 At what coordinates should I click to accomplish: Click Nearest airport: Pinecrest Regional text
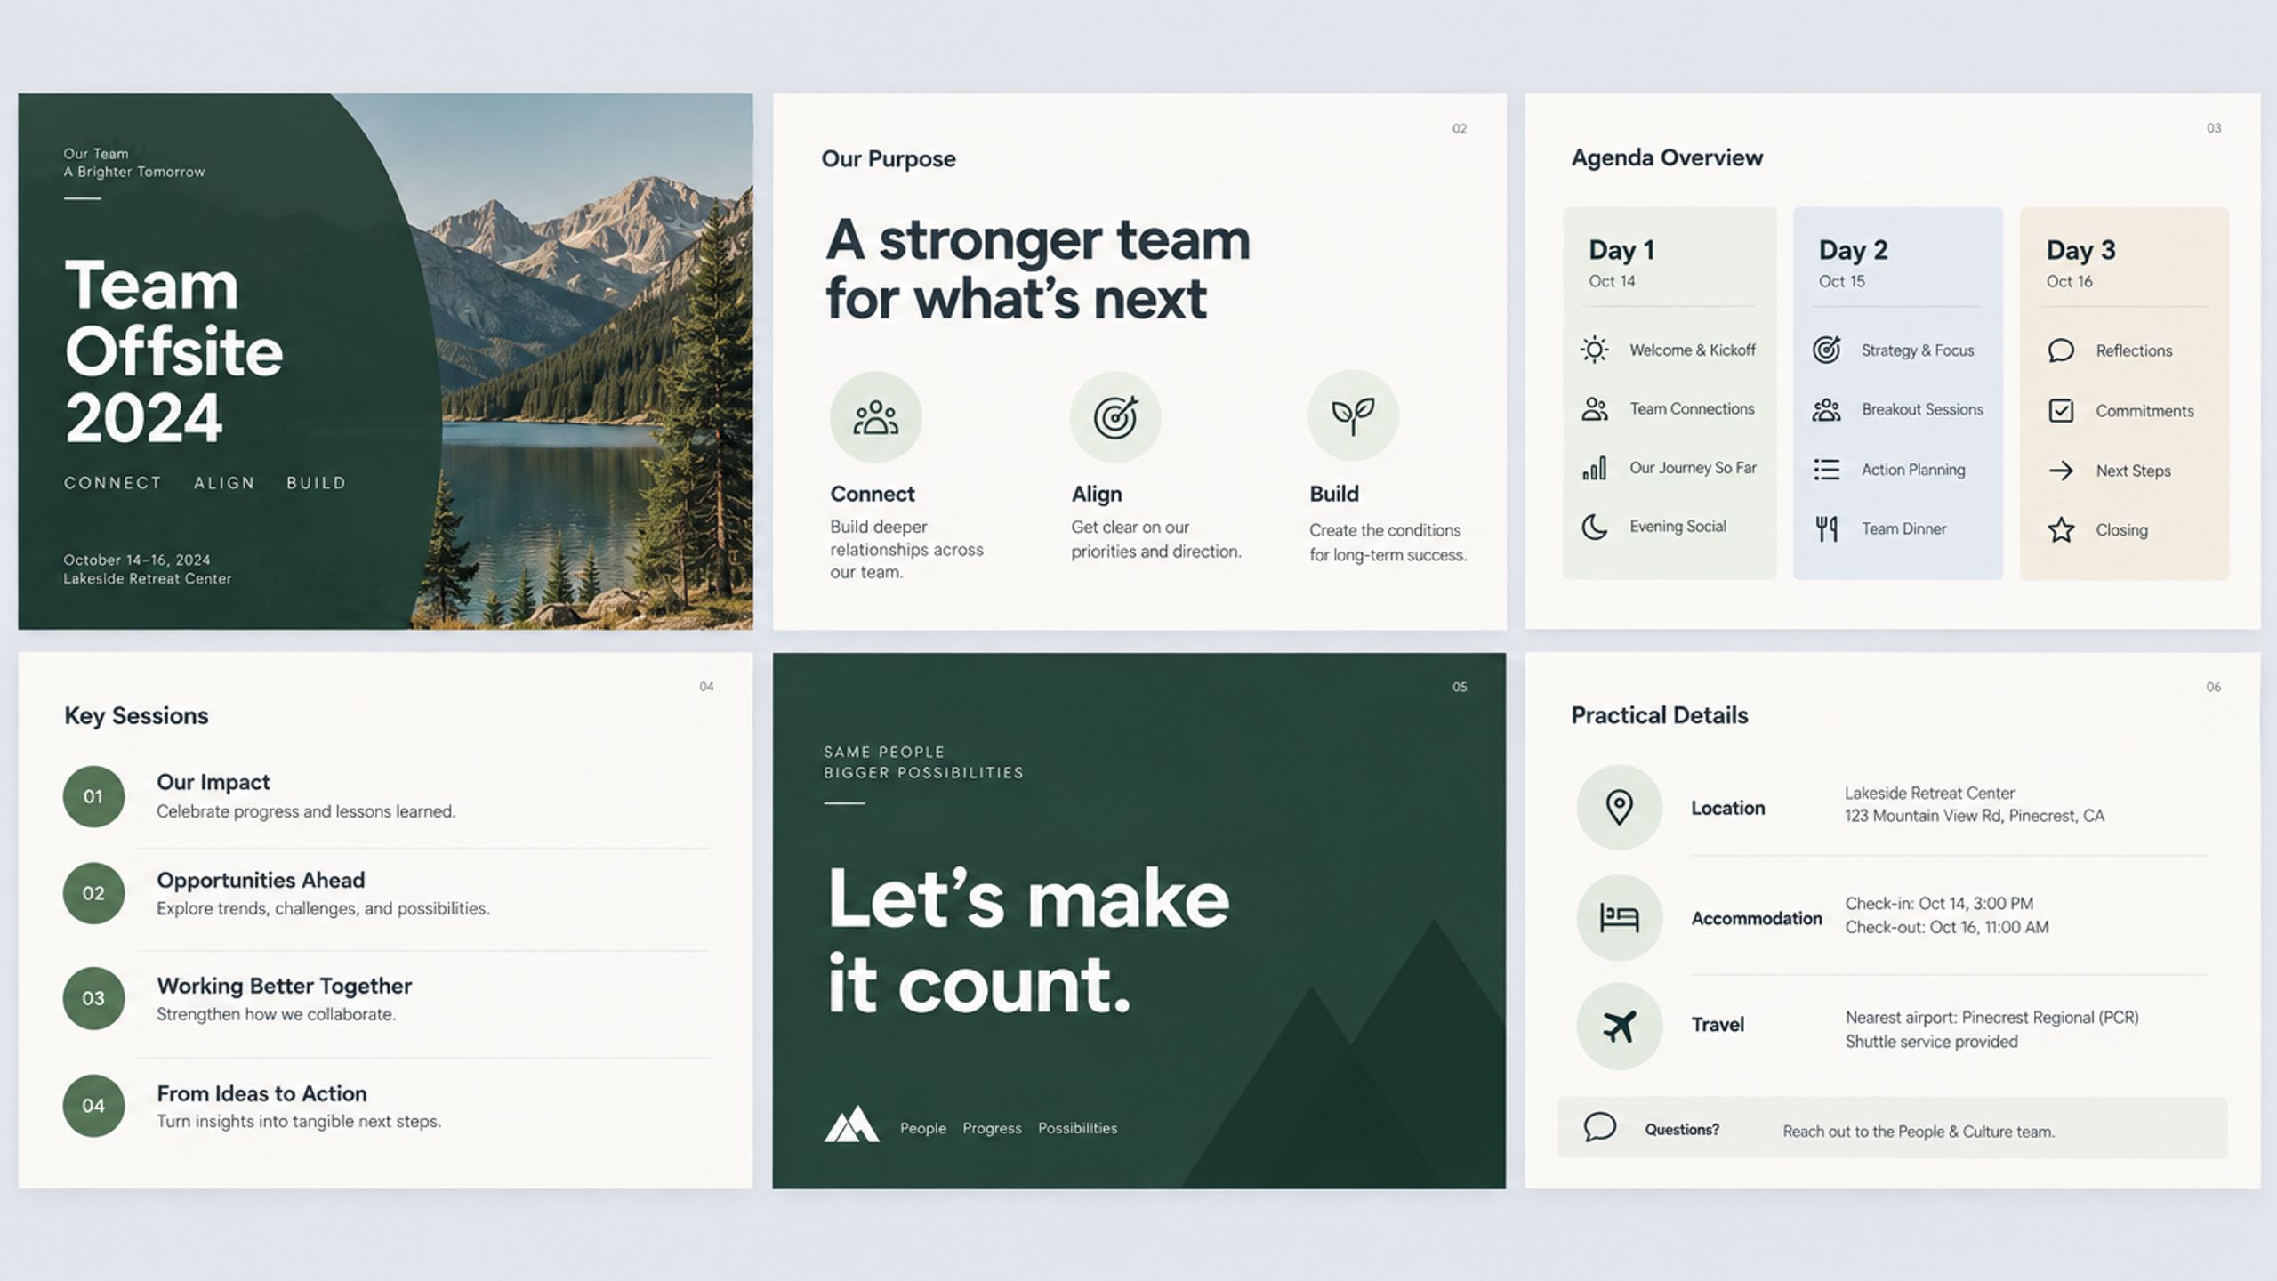(x=1992, y=1017)
